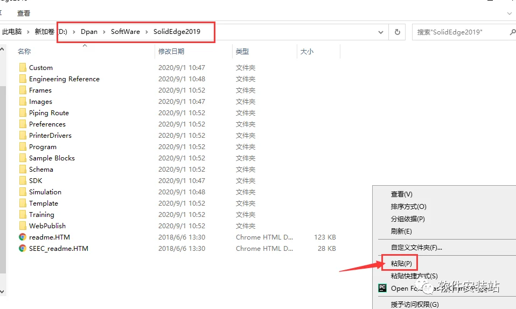Click the Chrome icon of SEEC_readme.HTM
This screenshot has height=309, width=516.
coord(23,248)
